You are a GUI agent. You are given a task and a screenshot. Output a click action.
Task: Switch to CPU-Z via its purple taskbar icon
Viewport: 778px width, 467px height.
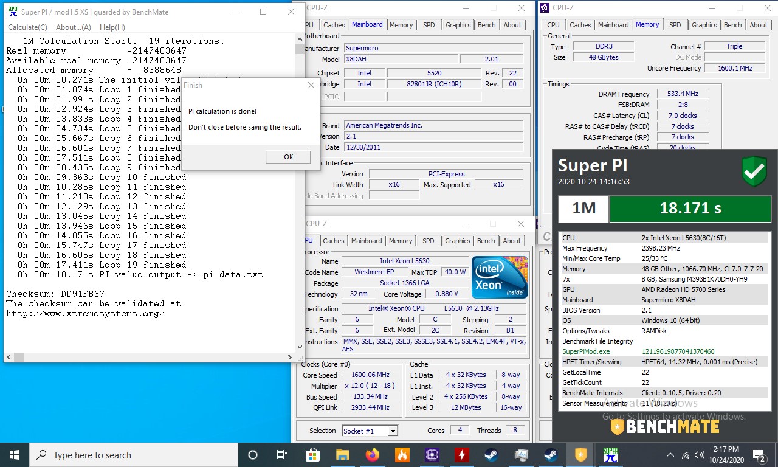pos(432,455)
